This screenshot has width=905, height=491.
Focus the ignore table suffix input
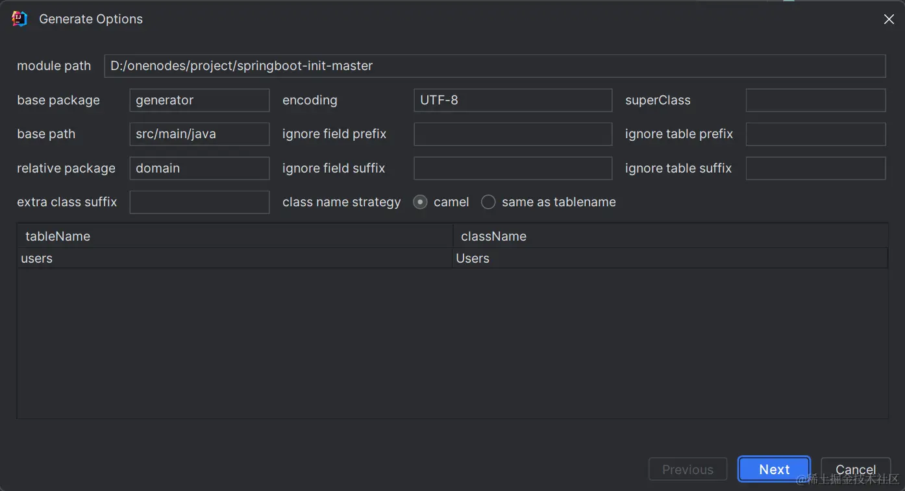point(815,169)
